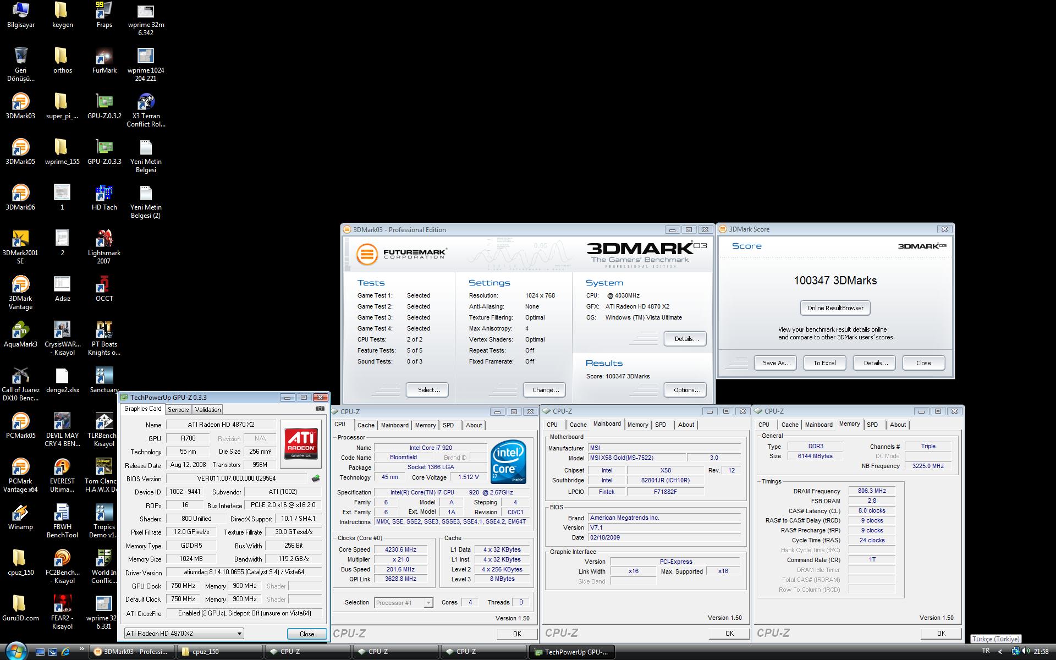Click the 3DMark03 taskbar button

tap(132, 652)
